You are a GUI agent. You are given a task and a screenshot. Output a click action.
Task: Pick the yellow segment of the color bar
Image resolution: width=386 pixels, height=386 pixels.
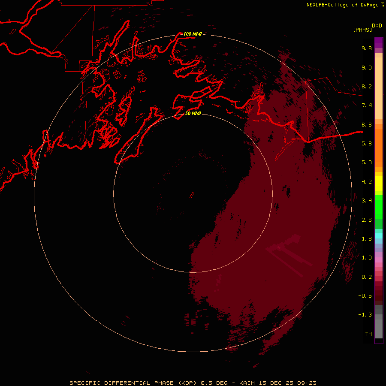point(379,184)
